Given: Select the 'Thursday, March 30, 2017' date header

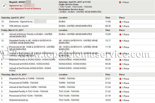Looking at the screenshot, I should click(x=14, y=75).
